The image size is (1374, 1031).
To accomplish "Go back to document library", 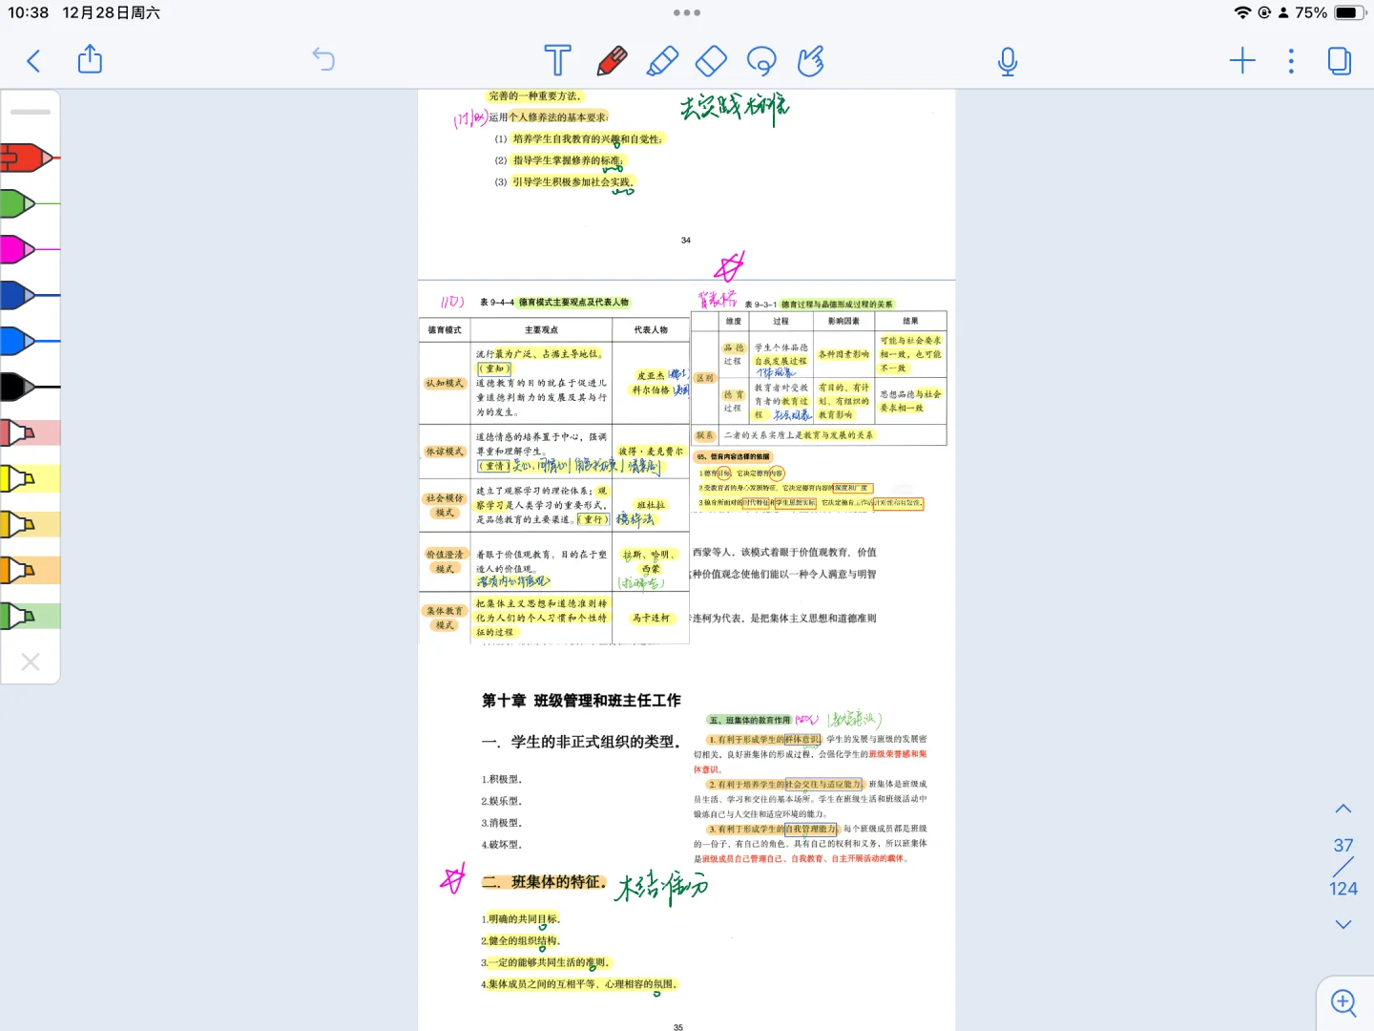I will coord(33,60).
